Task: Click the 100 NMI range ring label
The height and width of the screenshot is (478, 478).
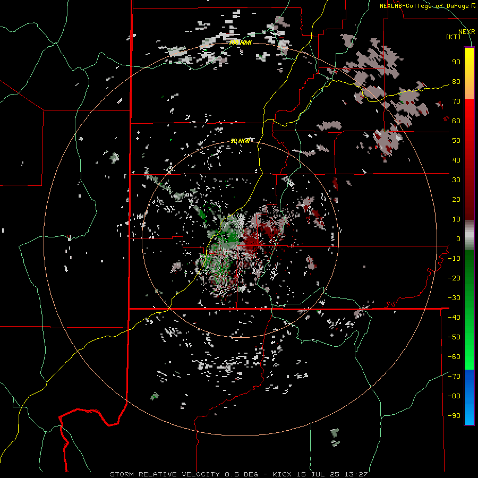Action: click(x=240, y=42)
